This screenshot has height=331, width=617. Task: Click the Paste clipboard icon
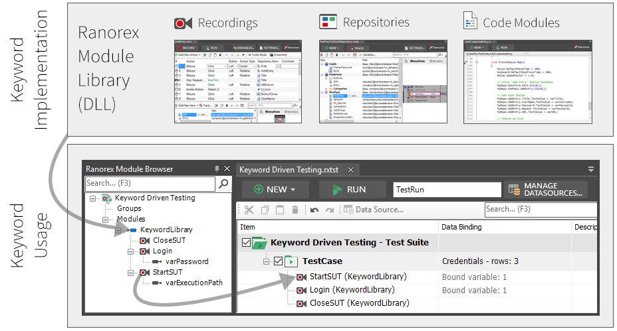pos(280,210)
